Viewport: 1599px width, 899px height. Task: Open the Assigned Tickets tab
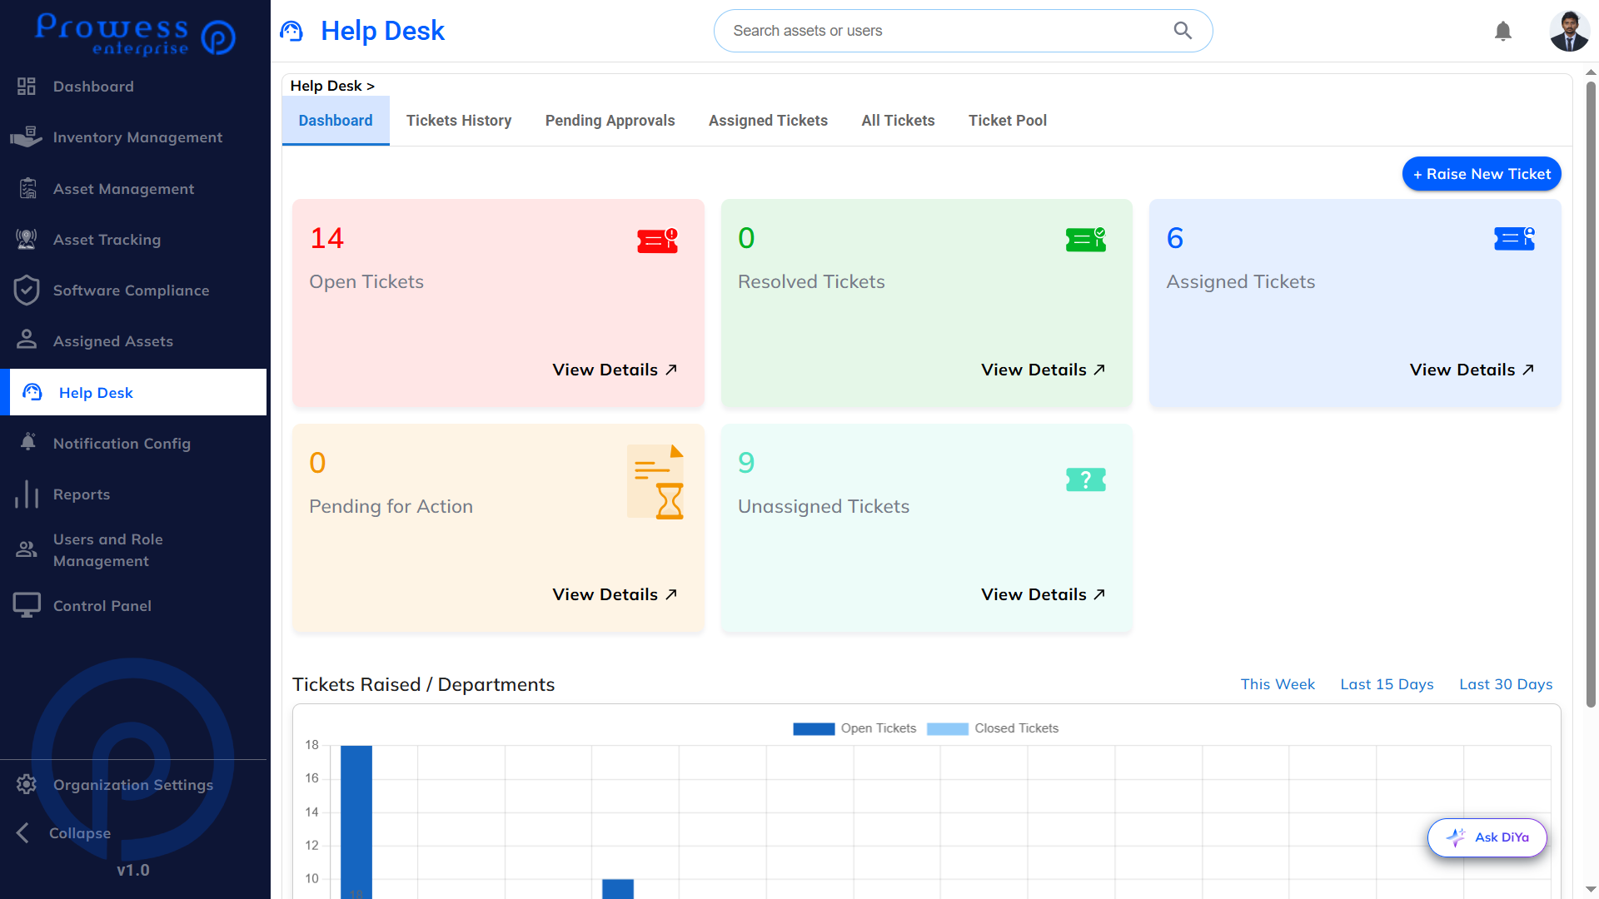coord(768,121)
